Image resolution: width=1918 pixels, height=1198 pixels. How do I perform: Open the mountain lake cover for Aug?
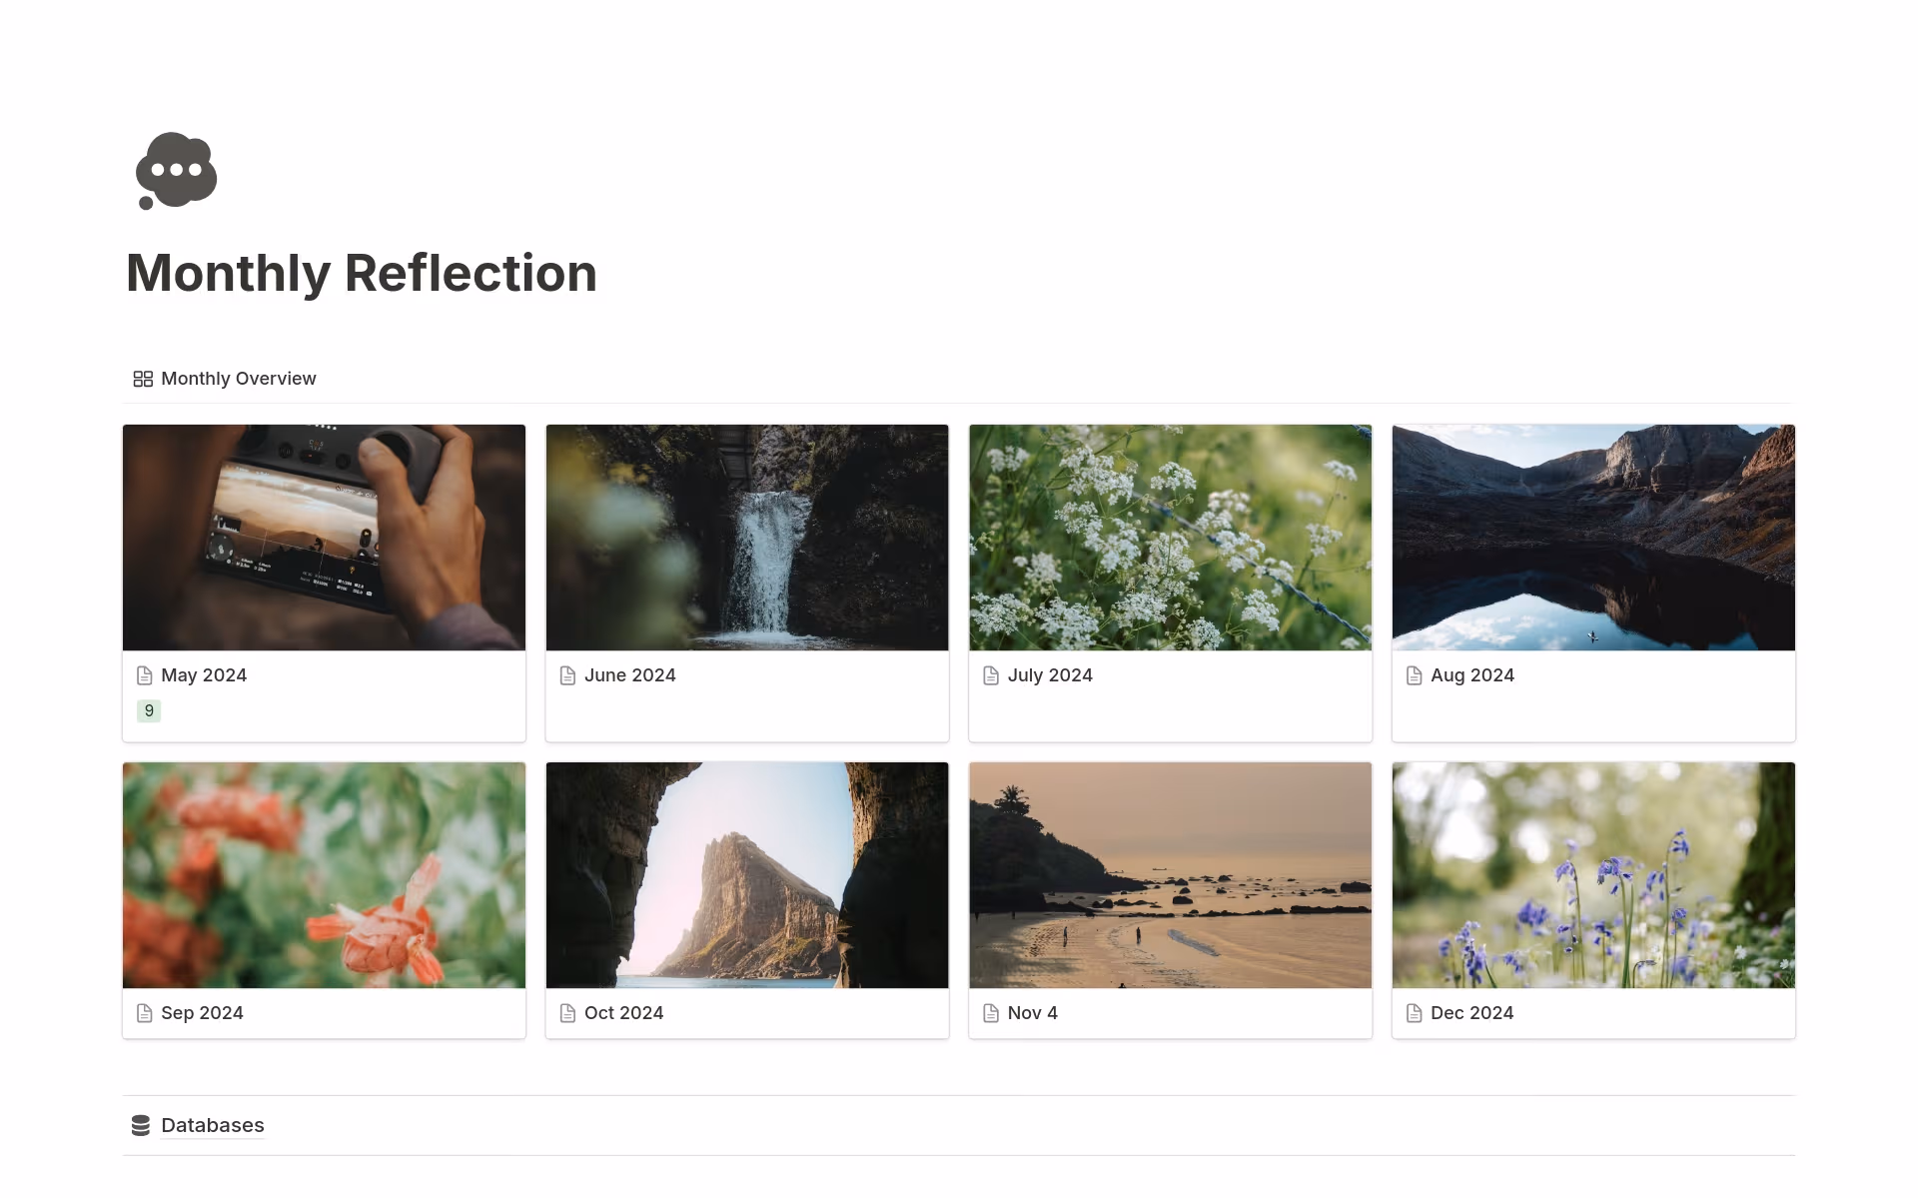click(x=1593, y=538)
